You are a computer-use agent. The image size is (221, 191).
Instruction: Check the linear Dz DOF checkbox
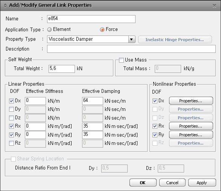[11, 118]
